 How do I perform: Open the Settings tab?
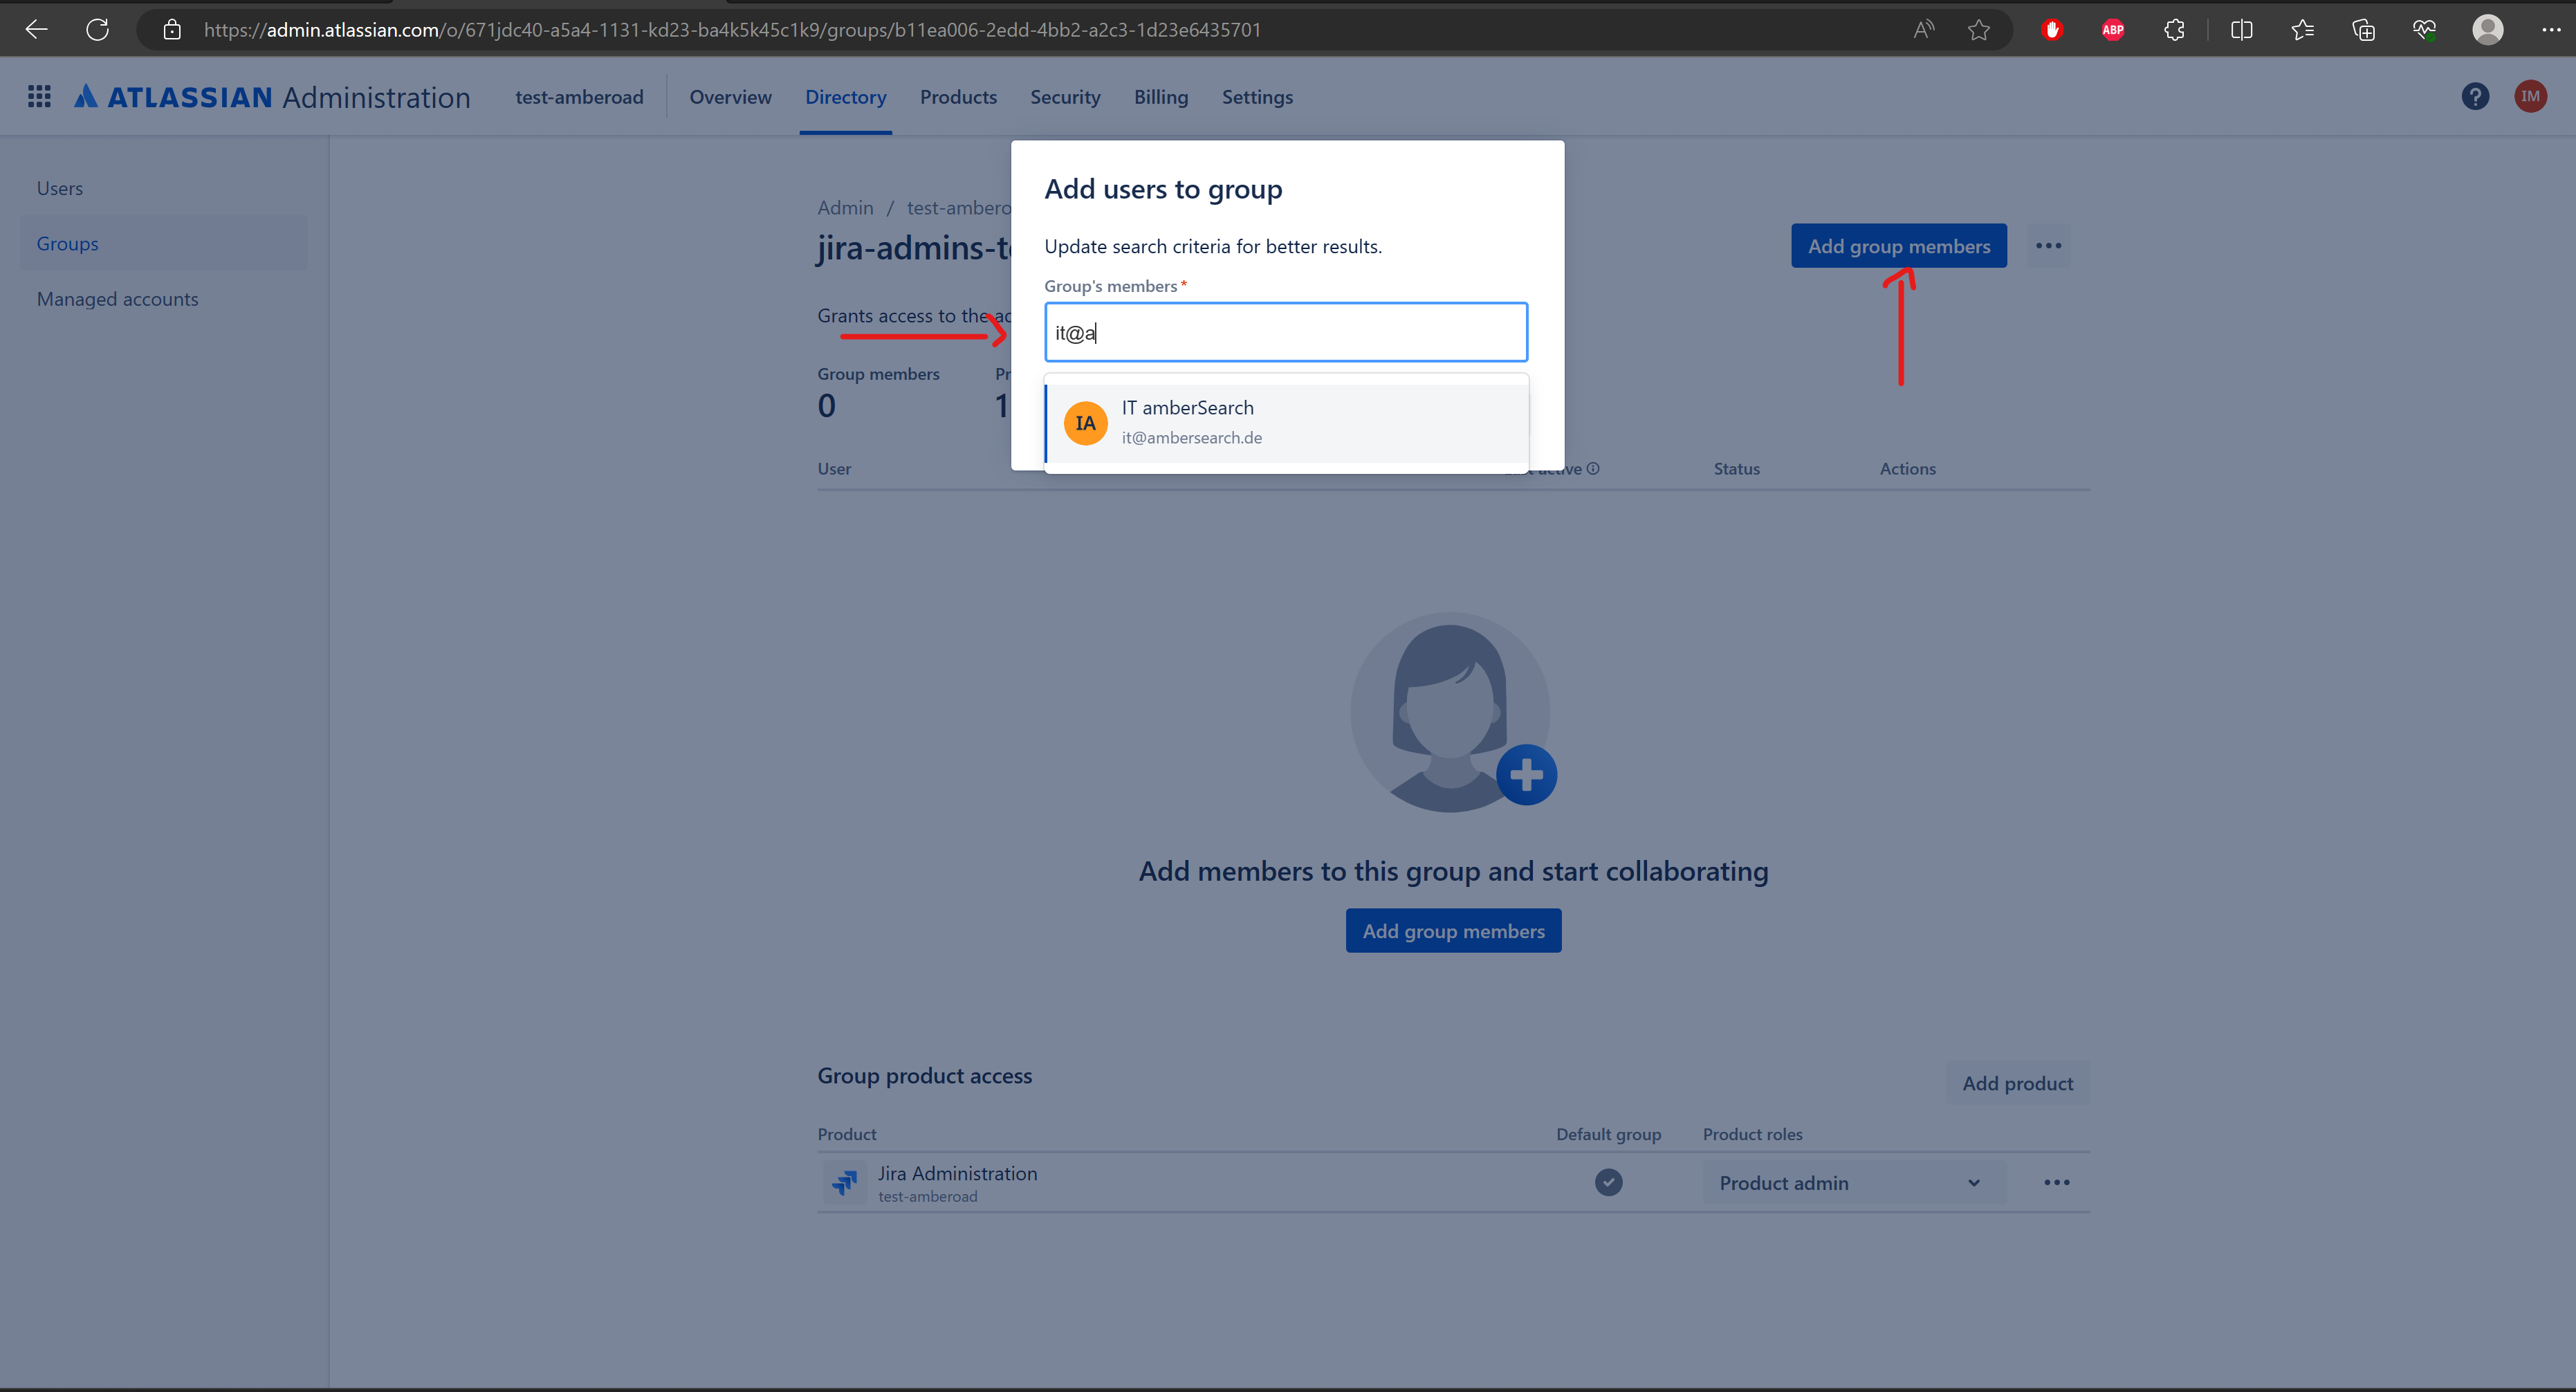[1257, 97]
